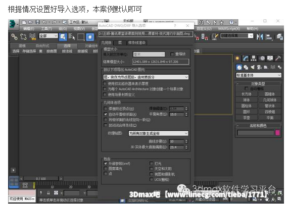Screen dimensions: 287x204
Task: Open the 全部 selection filter dropdown
Action: 49,36
